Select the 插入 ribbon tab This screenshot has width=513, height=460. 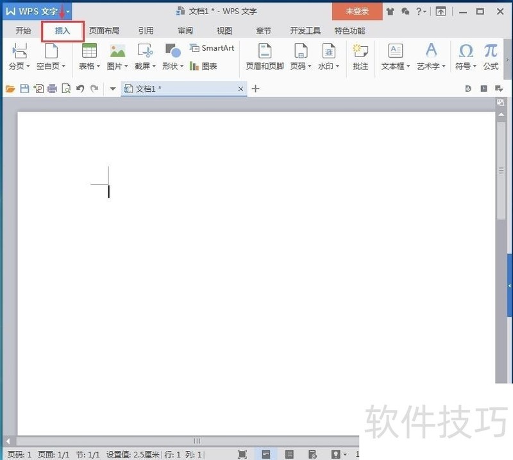[x=62, y=31]
